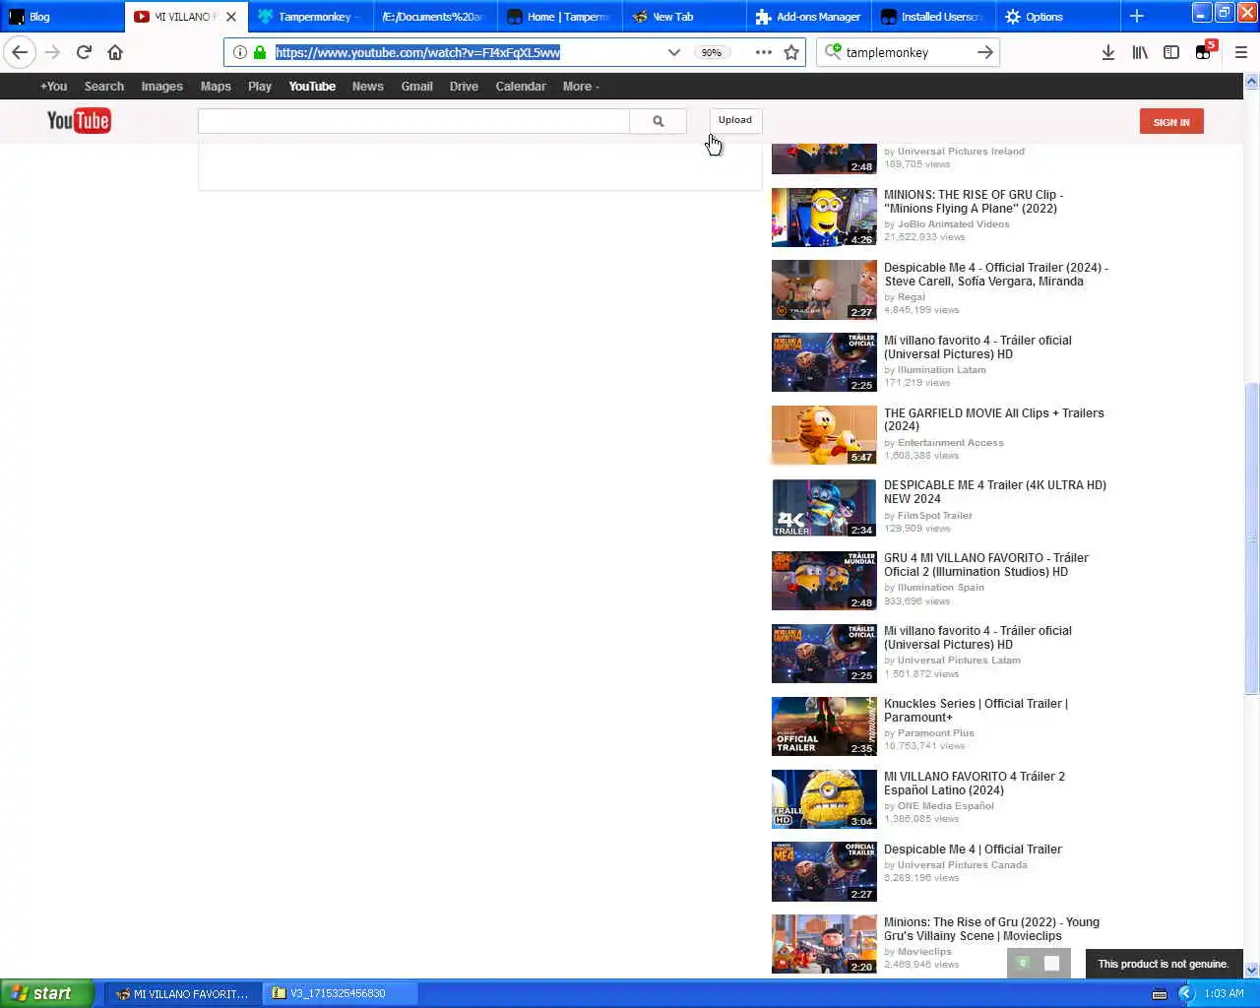Open the Library bookshelf icon
This screenshot has height=1008, width=1260.
1140,52
